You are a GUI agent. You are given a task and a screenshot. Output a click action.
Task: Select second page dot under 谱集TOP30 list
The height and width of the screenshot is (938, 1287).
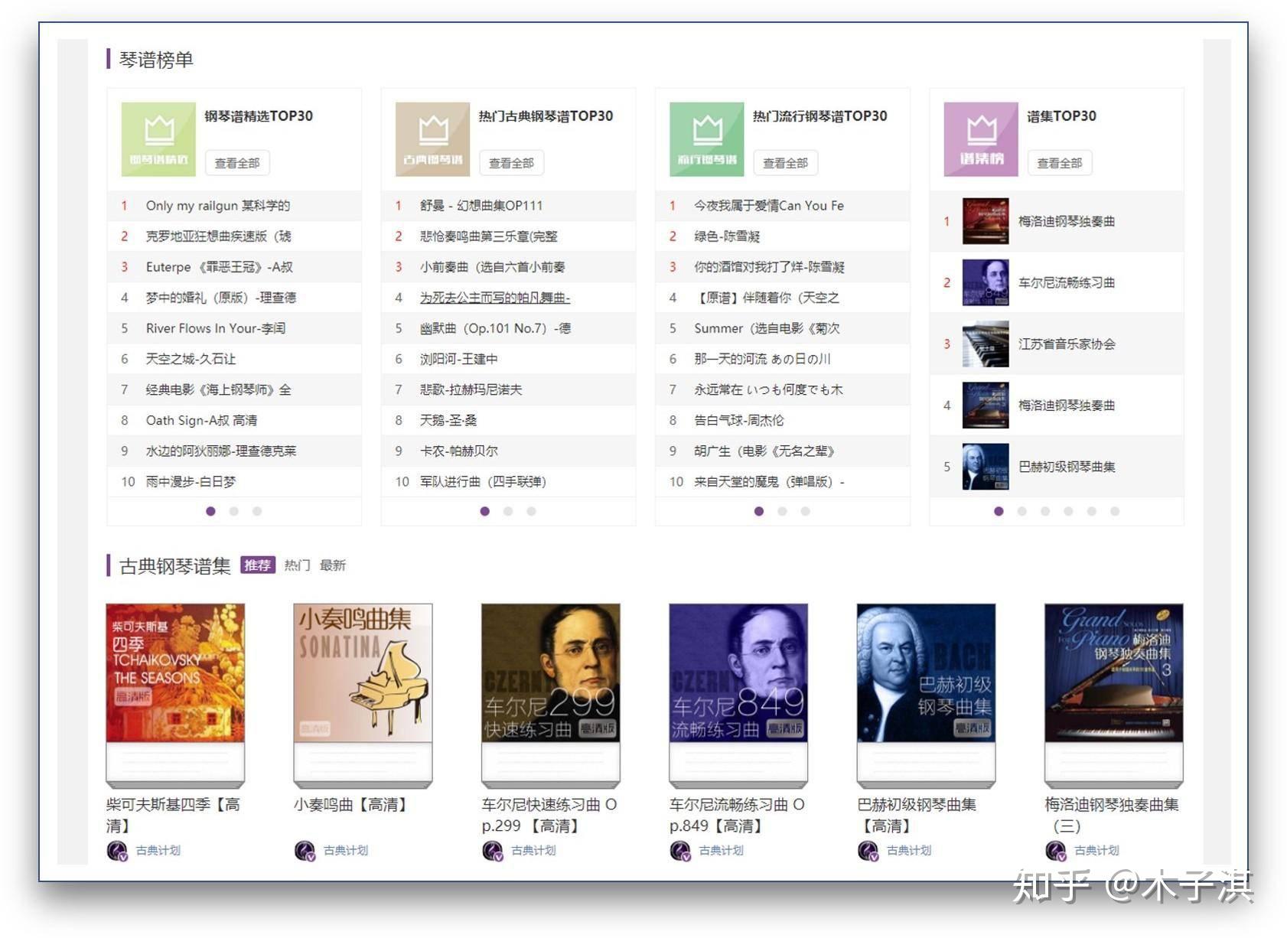(x=1022, y=511)
